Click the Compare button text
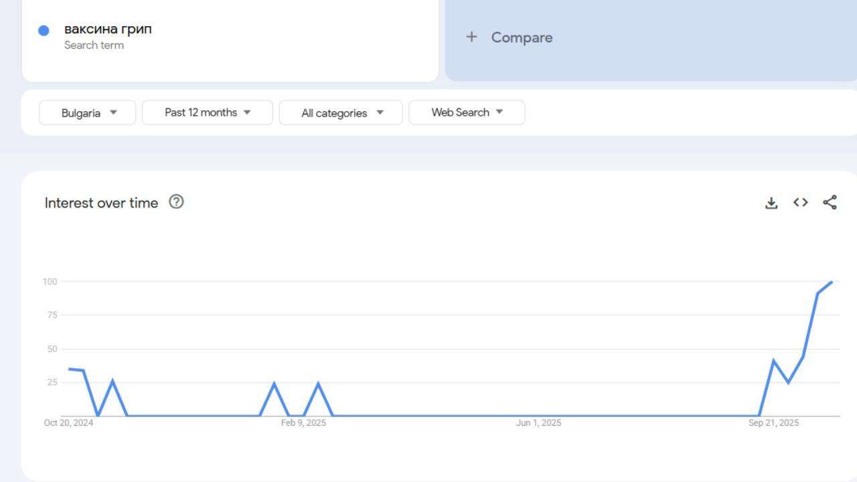Image resolution: width=857 pixels, height=482 pixels. point(522,37)
